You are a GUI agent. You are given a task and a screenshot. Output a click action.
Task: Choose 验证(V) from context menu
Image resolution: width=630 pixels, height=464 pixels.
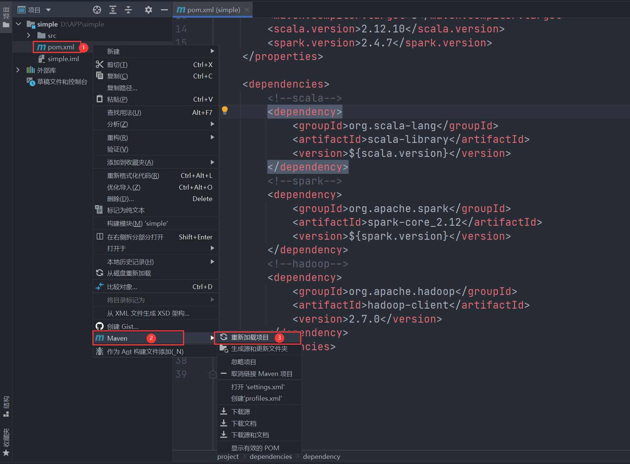coord(156,149)
